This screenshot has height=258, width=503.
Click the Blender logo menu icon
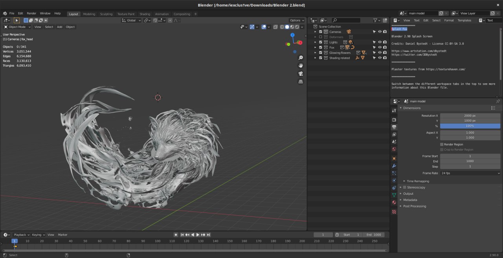5,13
